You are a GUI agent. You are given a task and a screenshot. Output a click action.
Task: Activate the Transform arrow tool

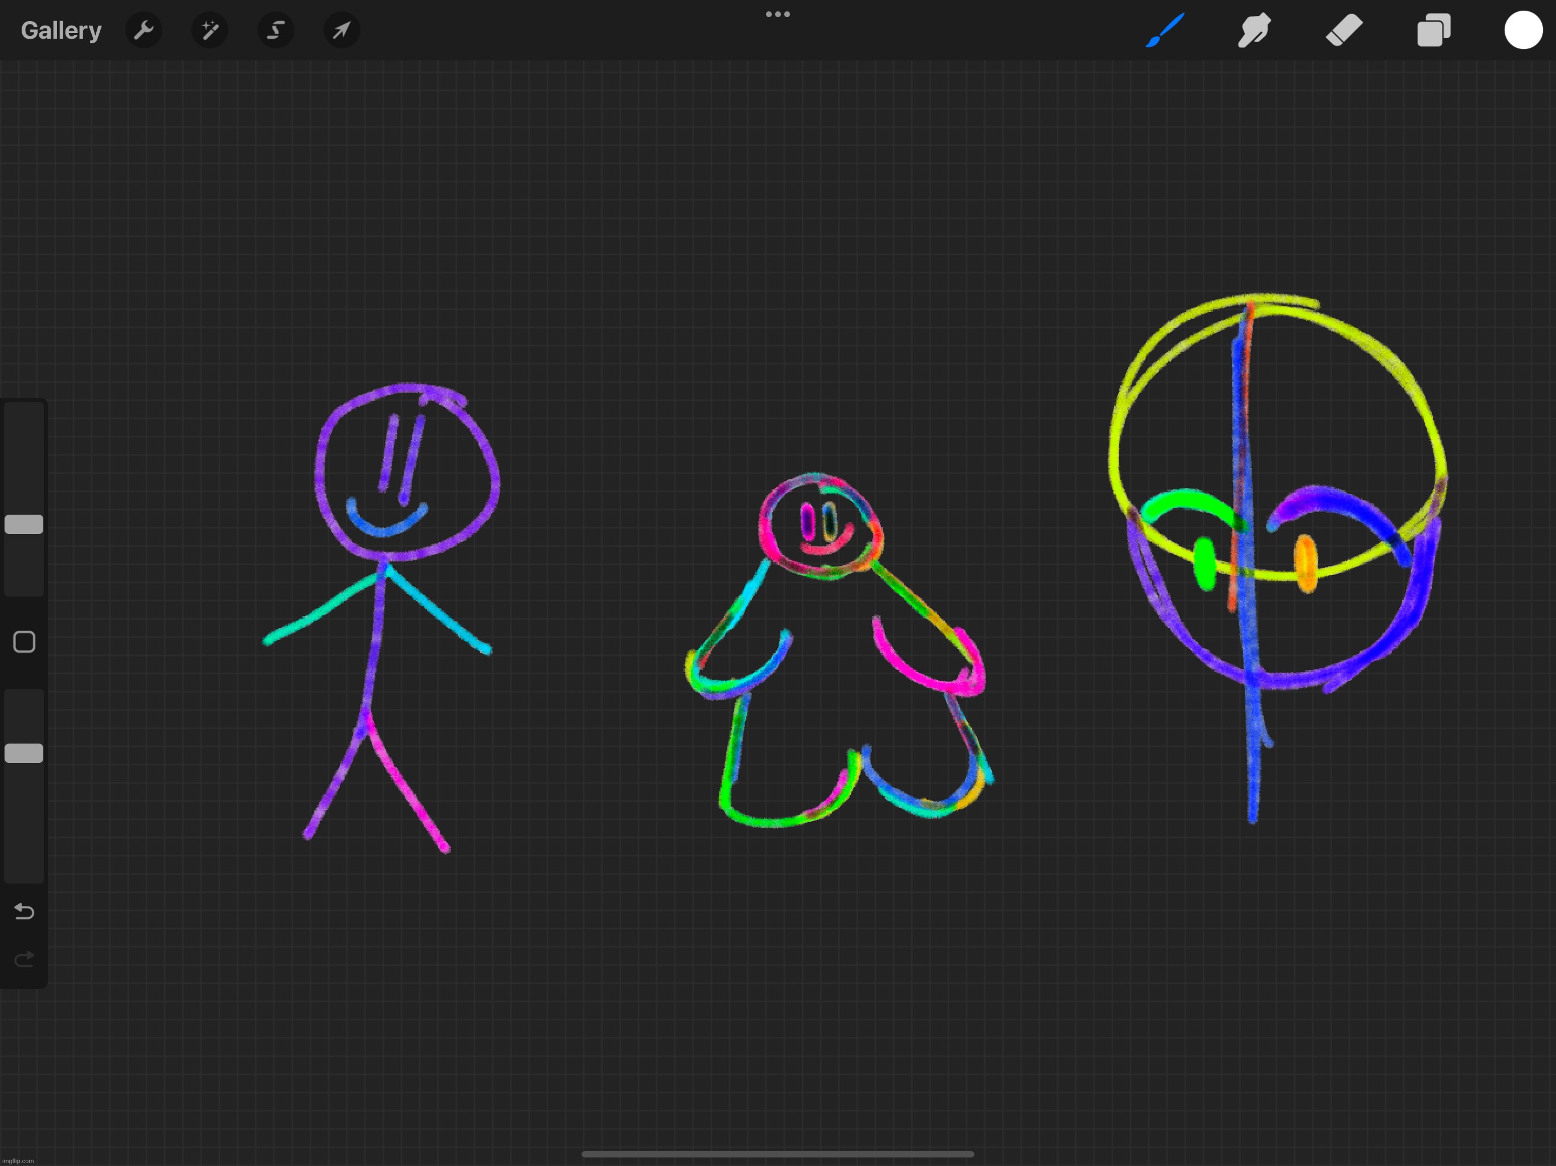click(341, 30)
